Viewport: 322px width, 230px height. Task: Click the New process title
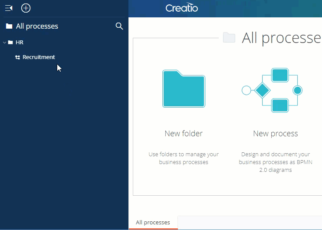[276, 134]
